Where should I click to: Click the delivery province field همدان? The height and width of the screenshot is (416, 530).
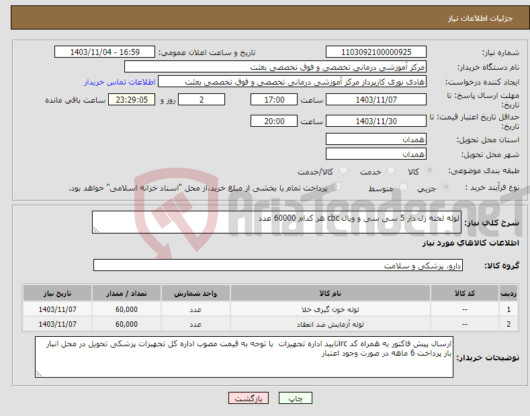(x=376, y=139)
